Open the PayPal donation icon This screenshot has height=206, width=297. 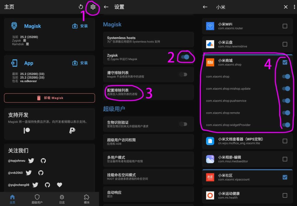tap(72, 130)
